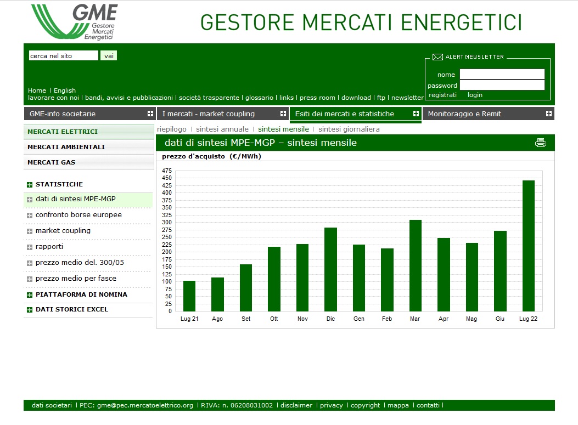
Task: Open prezzo medio del. 300/05 item
Action: point(80,262)
